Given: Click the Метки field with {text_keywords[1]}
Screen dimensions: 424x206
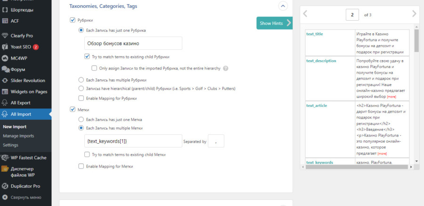Looking at the screenshot, I should pos(133,141).
